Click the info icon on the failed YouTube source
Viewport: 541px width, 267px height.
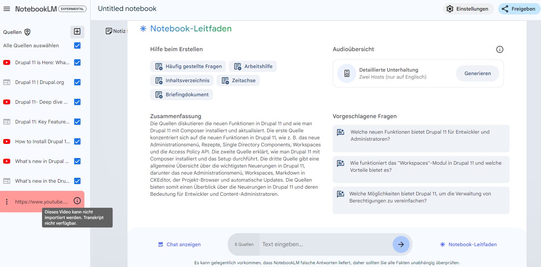[77, 201]
